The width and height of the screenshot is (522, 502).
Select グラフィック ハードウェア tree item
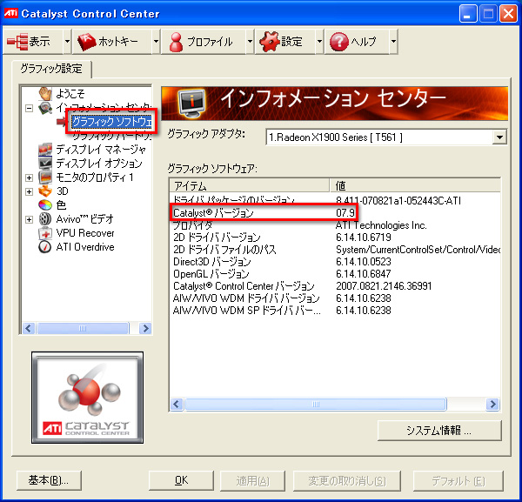coord(112,136)
